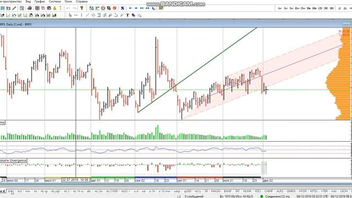Switch to the 360 timeframe
Image resolution: width=352 pixels, height=198 pixels.
332,8
